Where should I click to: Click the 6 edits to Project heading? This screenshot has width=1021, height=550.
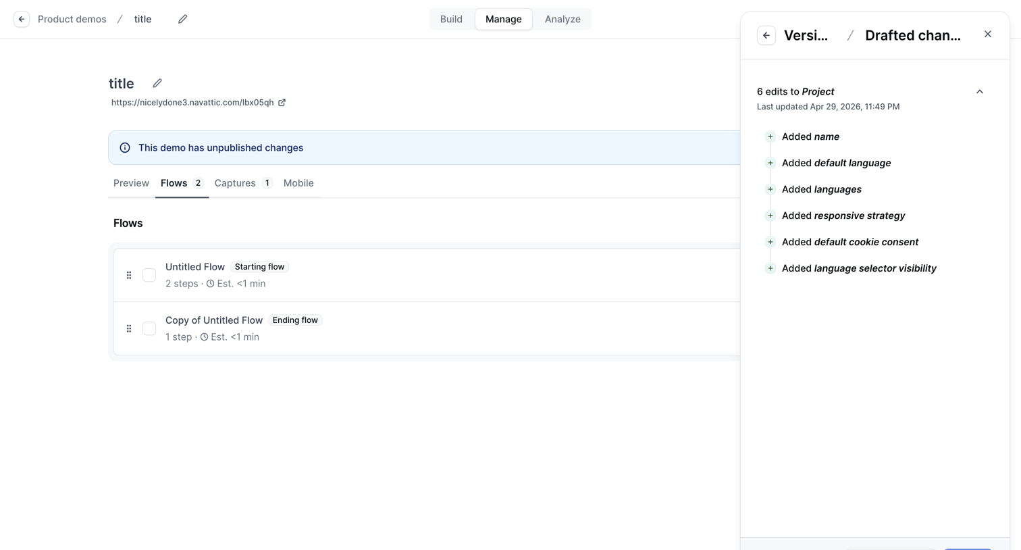(795, 91)
